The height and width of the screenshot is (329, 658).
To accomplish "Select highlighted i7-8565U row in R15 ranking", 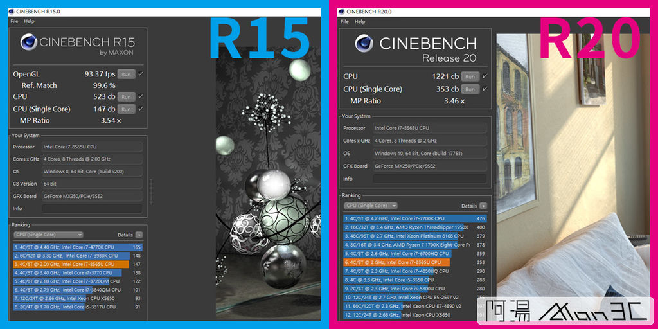I will [x=78, y=264].
